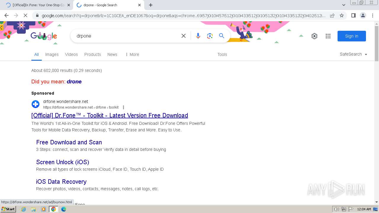Switch to News results
The image size is (379, 213).
tap(112, 54)
